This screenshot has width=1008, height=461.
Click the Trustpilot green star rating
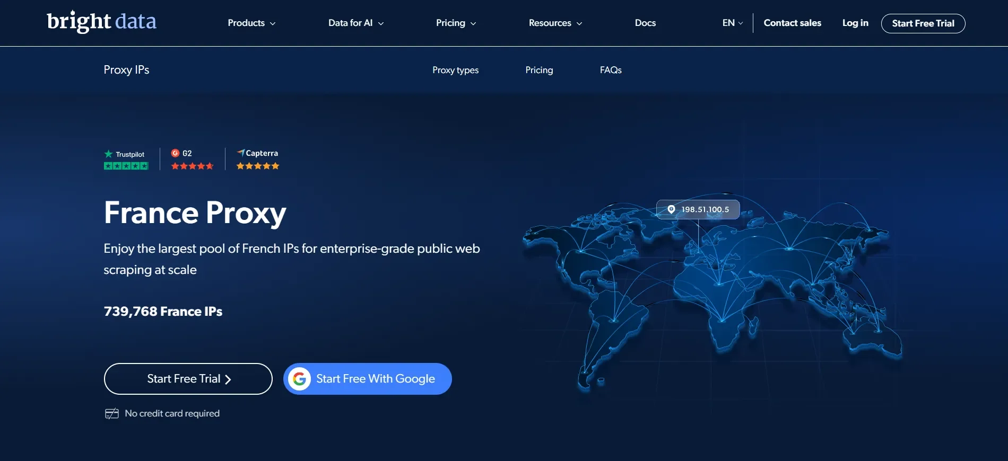[x=126, y=166]
